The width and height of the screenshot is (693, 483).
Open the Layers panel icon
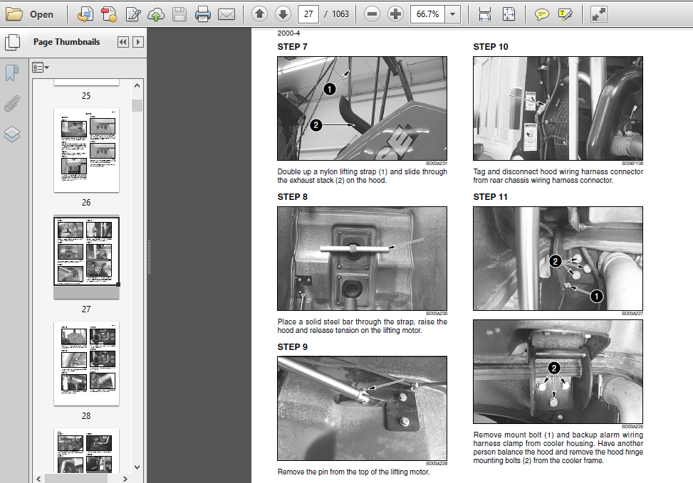[12, 134]
